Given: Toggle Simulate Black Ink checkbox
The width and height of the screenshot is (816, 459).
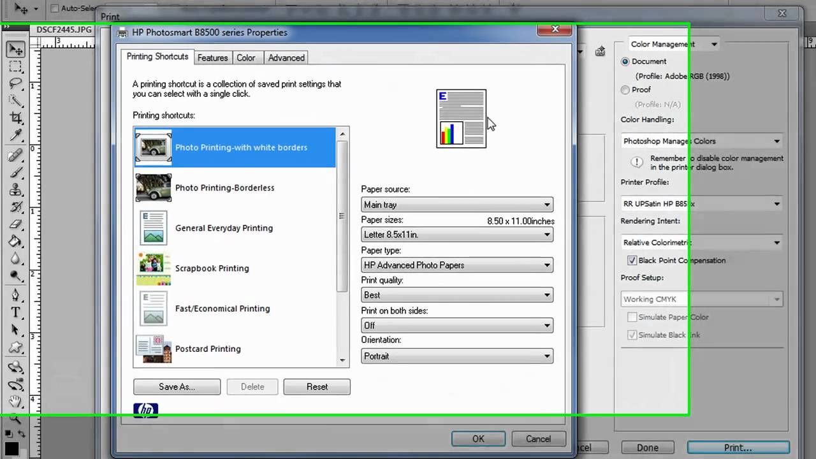Looking at the screenshot, I should coord(632,335).
